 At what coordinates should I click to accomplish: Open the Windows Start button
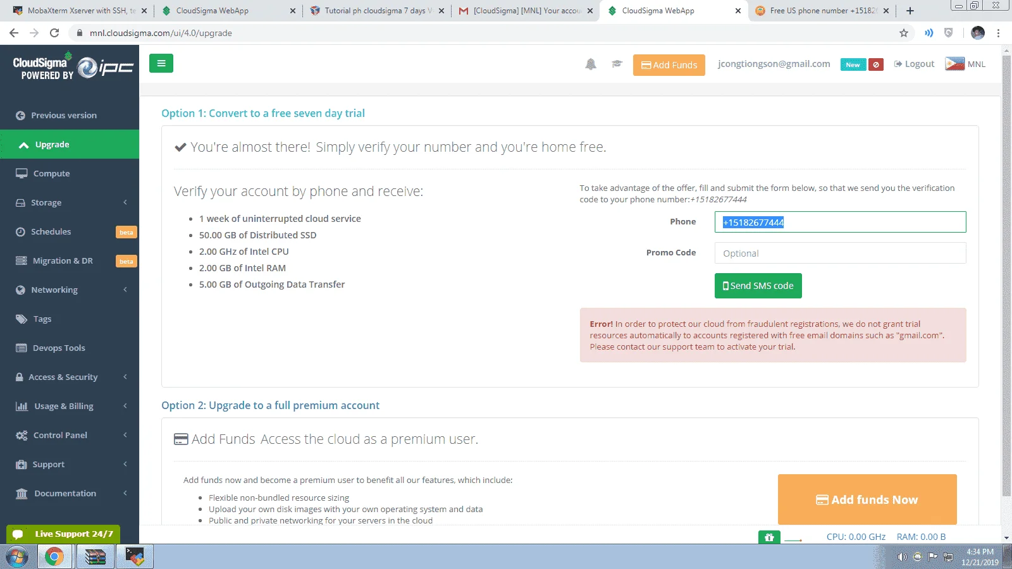coord(17,557)
